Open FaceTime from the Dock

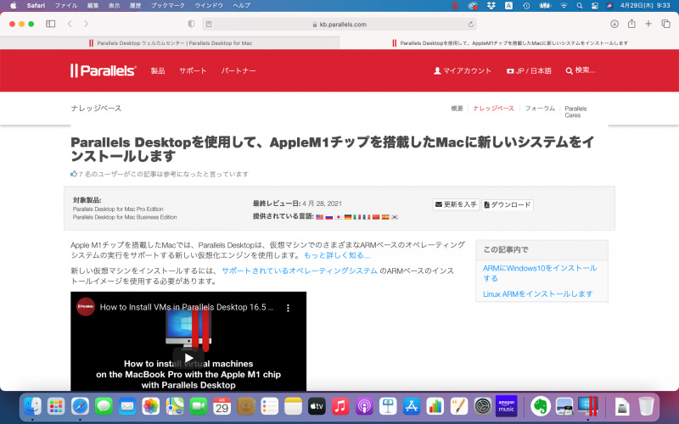click(199, 406)
